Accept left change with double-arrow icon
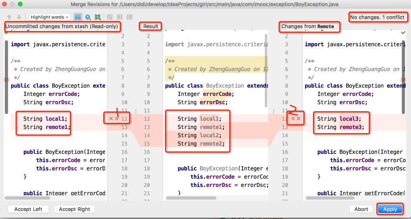 tap(117, 119)
